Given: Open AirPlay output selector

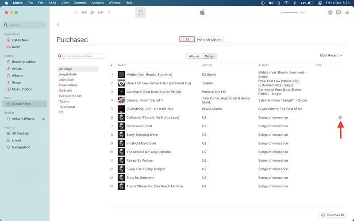Looking at the screenshot, I should (x=330, y=12).
